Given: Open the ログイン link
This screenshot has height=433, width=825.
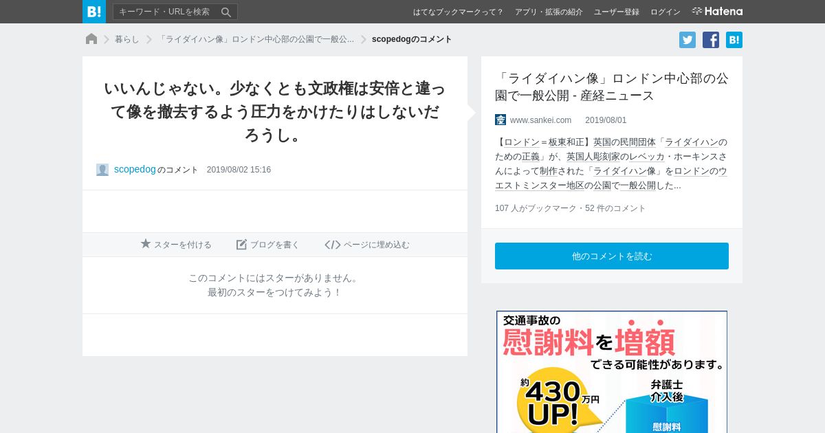Looking at the screenshot, I should (x=665, y=12).
